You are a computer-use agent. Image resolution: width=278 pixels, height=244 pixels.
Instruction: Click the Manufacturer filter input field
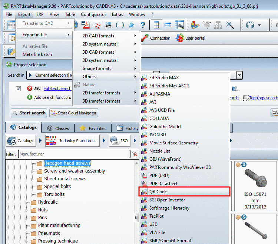point(74,154)
